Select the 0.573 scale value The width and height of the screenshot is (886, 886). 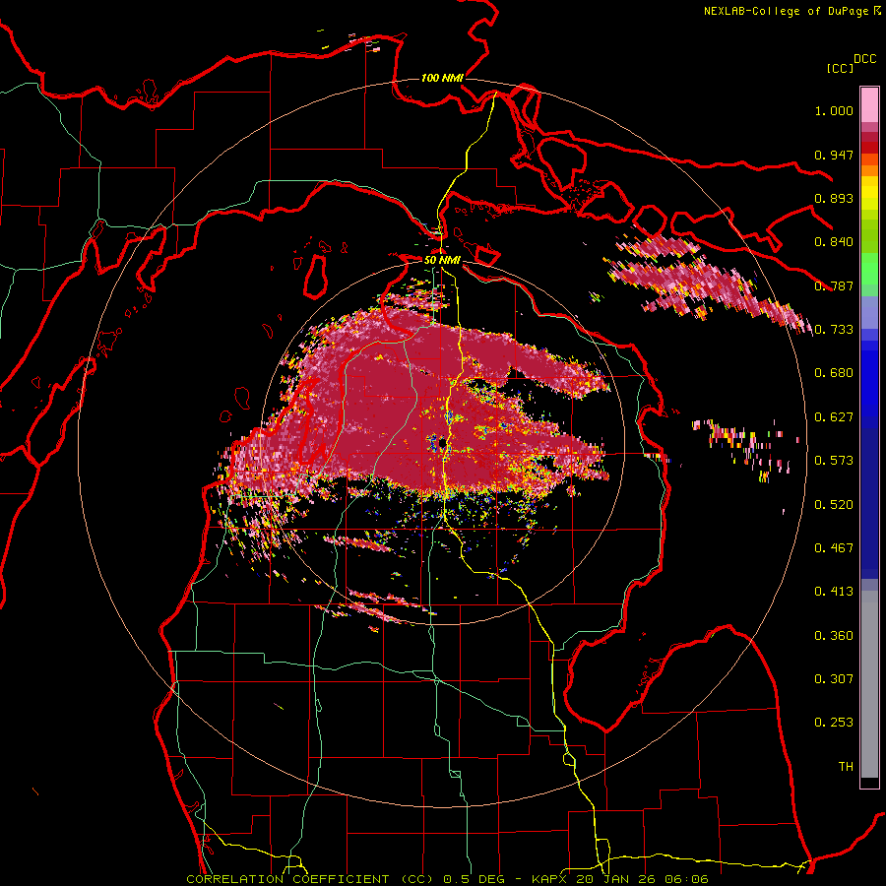834,461
